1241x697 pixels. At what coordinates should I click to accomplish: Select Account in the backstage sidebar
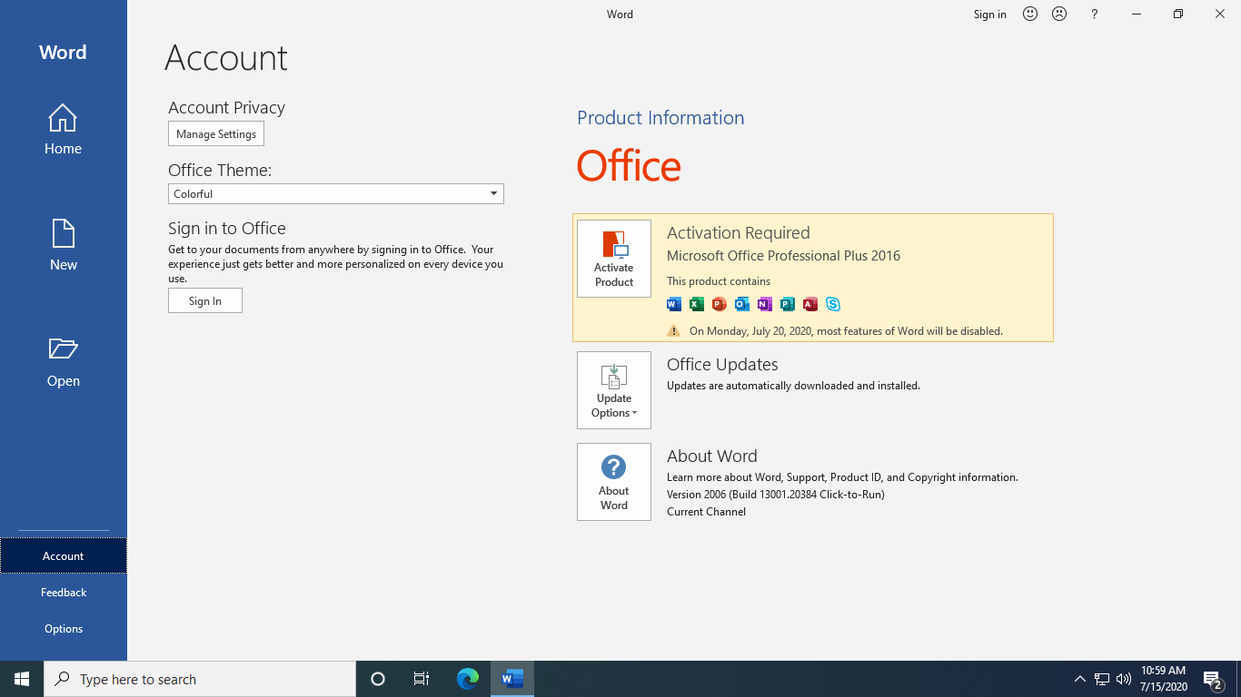[x=63, y=555]
